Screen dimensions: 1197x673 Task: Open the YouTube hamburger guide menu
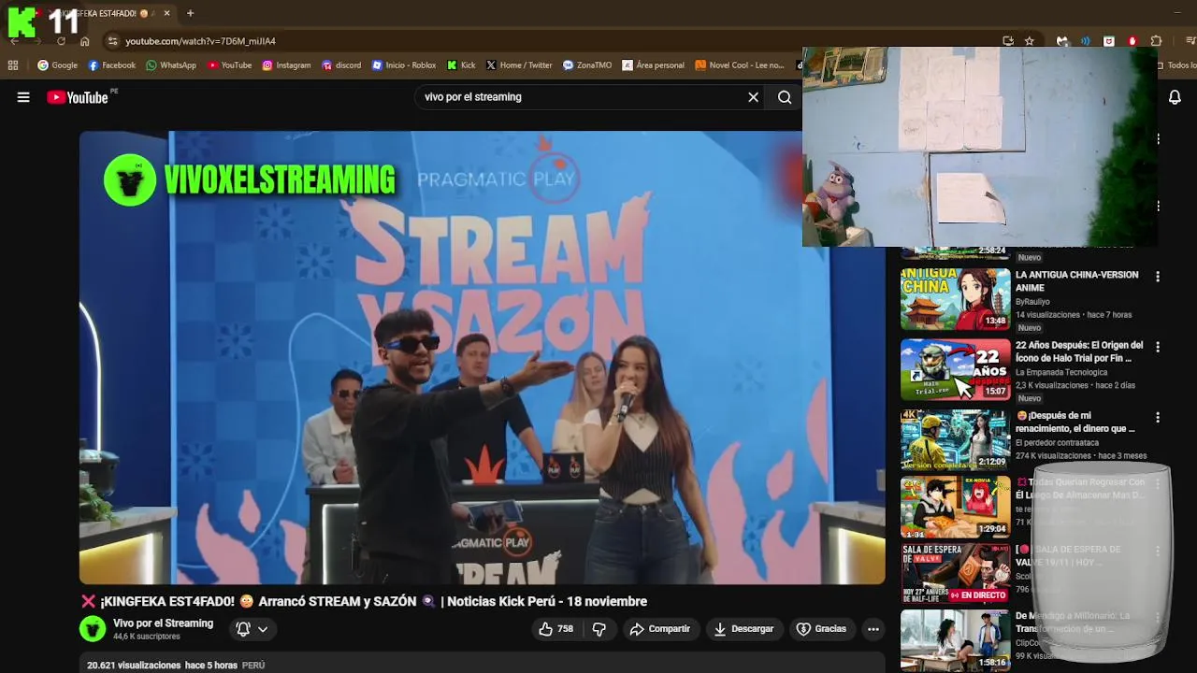tap(23, 97)
